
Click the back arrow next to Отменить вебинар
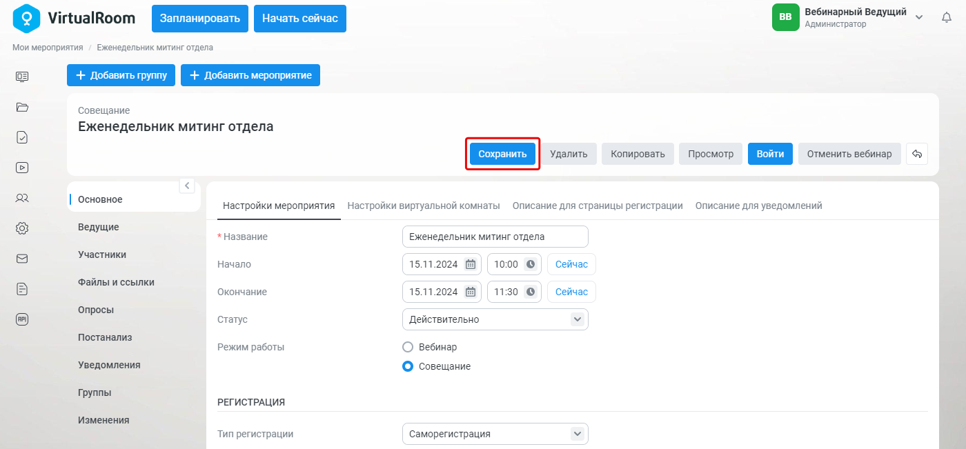[917, 154]
